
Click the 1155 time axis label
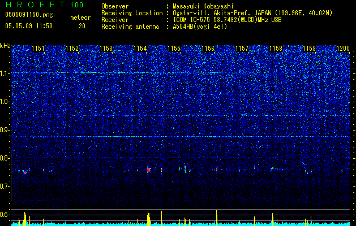[174, 49]
